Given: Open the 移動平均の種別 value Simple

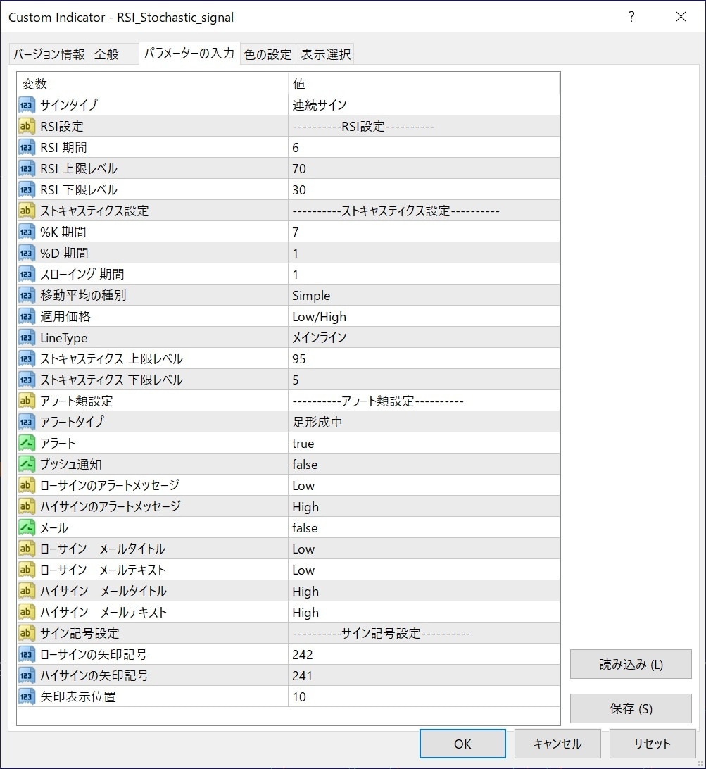Looking at the screenshot, I should (424, 295).
